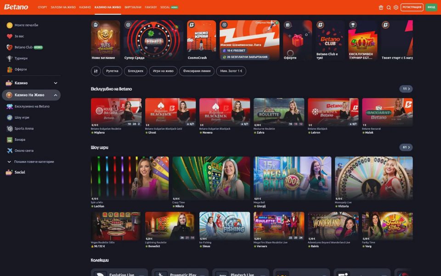Select the Фиксирани линии filter chip
The height and width of the screenshot is (276, 441).
[x=197, y=71]
